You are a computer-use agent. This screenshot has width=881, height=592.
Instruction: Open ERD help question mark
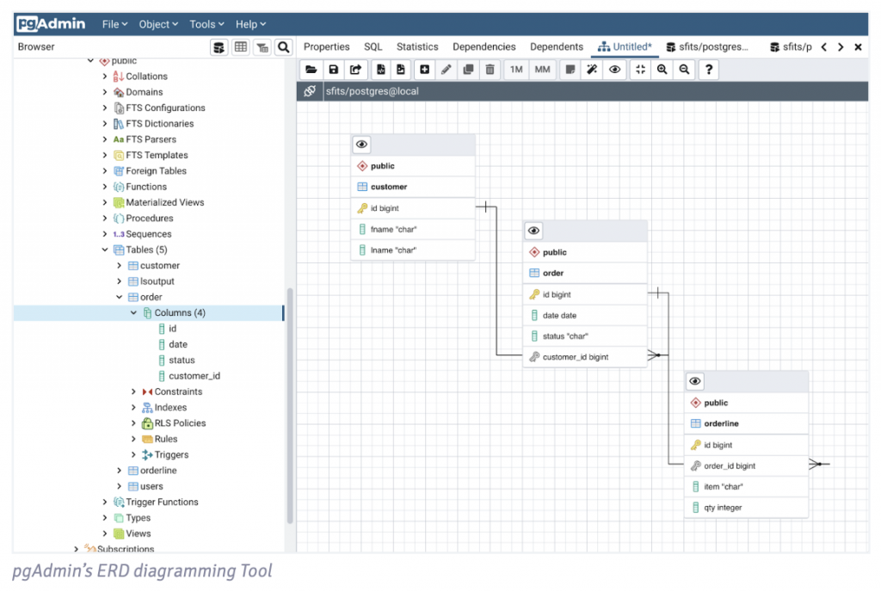click(708, 70)
